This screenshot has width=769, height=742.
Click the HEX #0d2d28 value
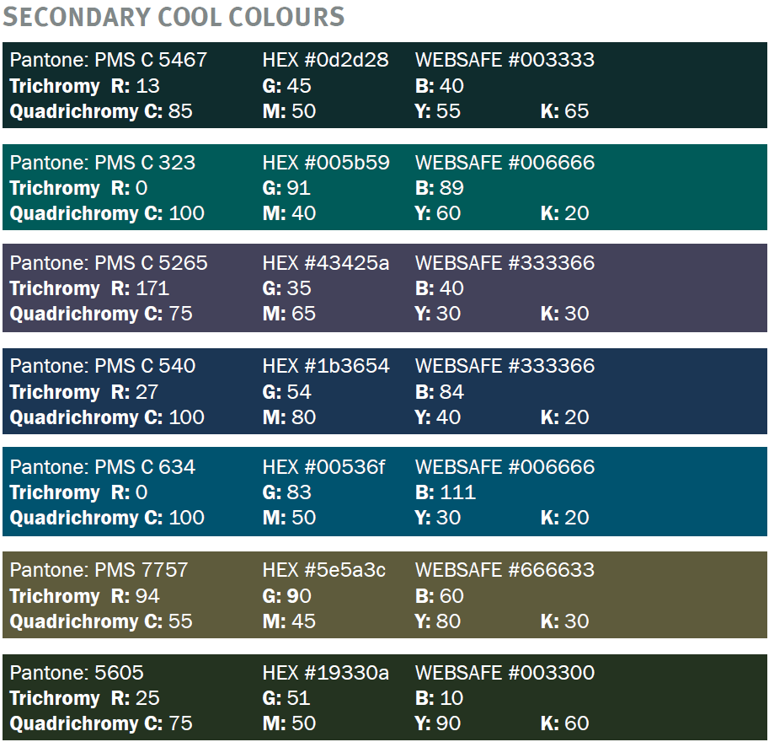click(326, 60)
